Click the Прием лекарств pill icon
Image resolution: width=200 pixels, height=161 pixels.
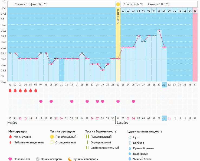pyautogui.click(x=38, y=159)
